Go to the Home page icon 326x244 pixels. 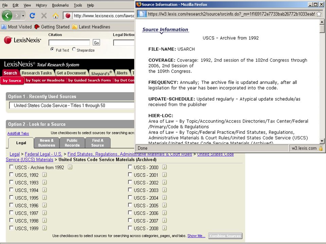pyautogui.click(x=55, y=16)
